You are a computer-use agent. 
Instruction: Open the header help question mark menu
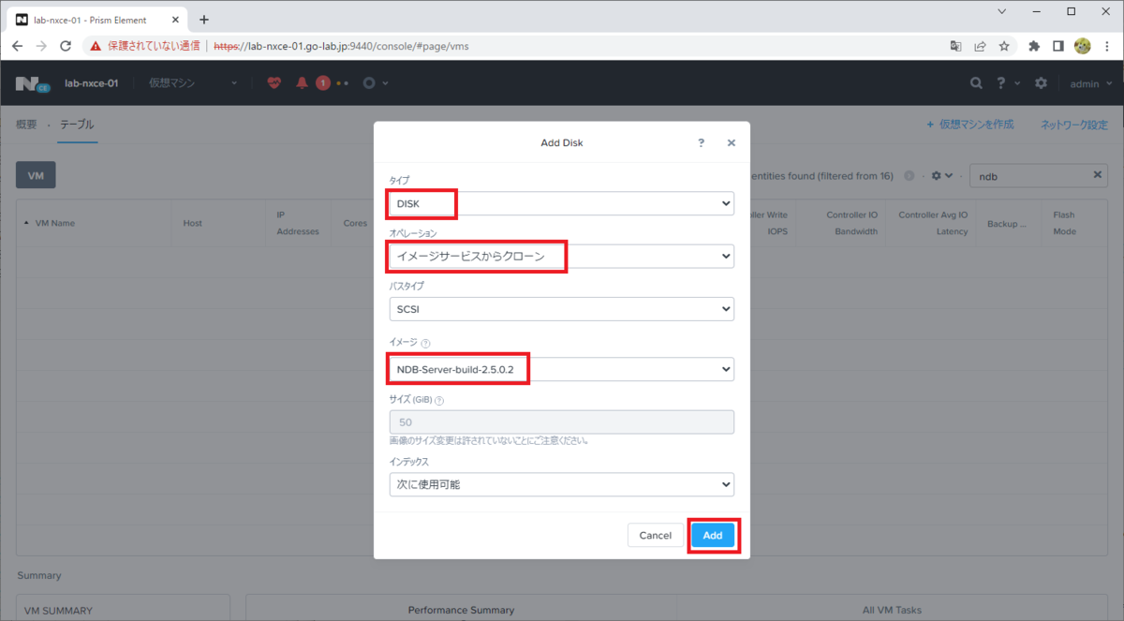1001,82
